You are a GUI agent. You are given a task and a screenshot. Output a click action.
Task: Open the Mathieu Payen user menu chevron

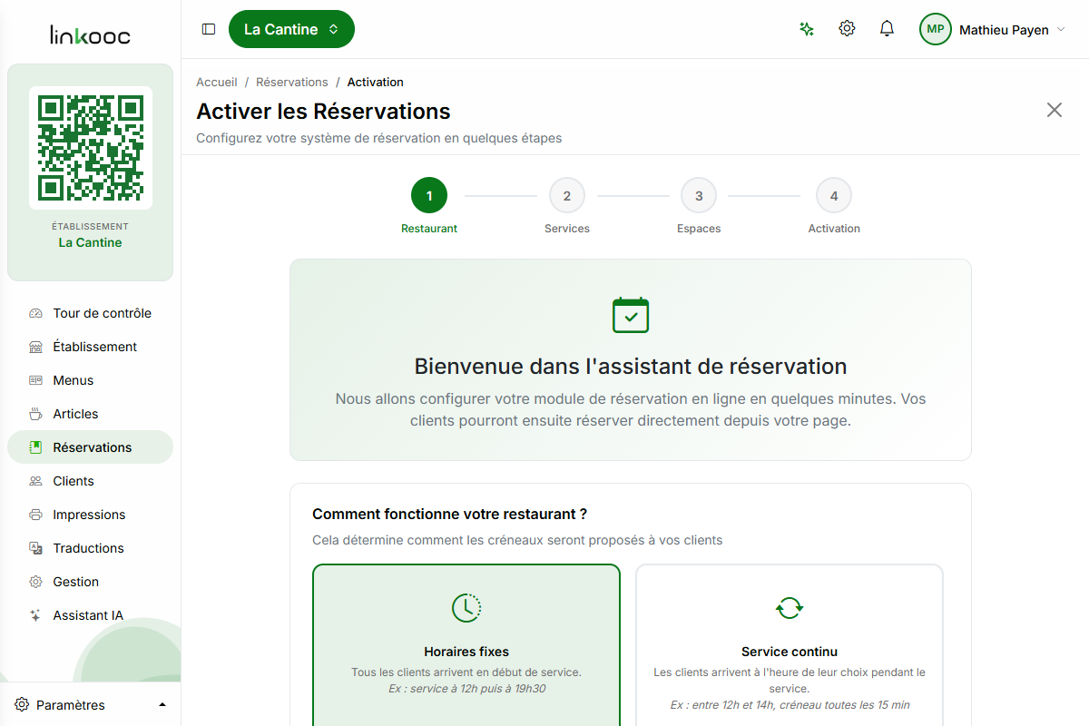[1061, 30]
